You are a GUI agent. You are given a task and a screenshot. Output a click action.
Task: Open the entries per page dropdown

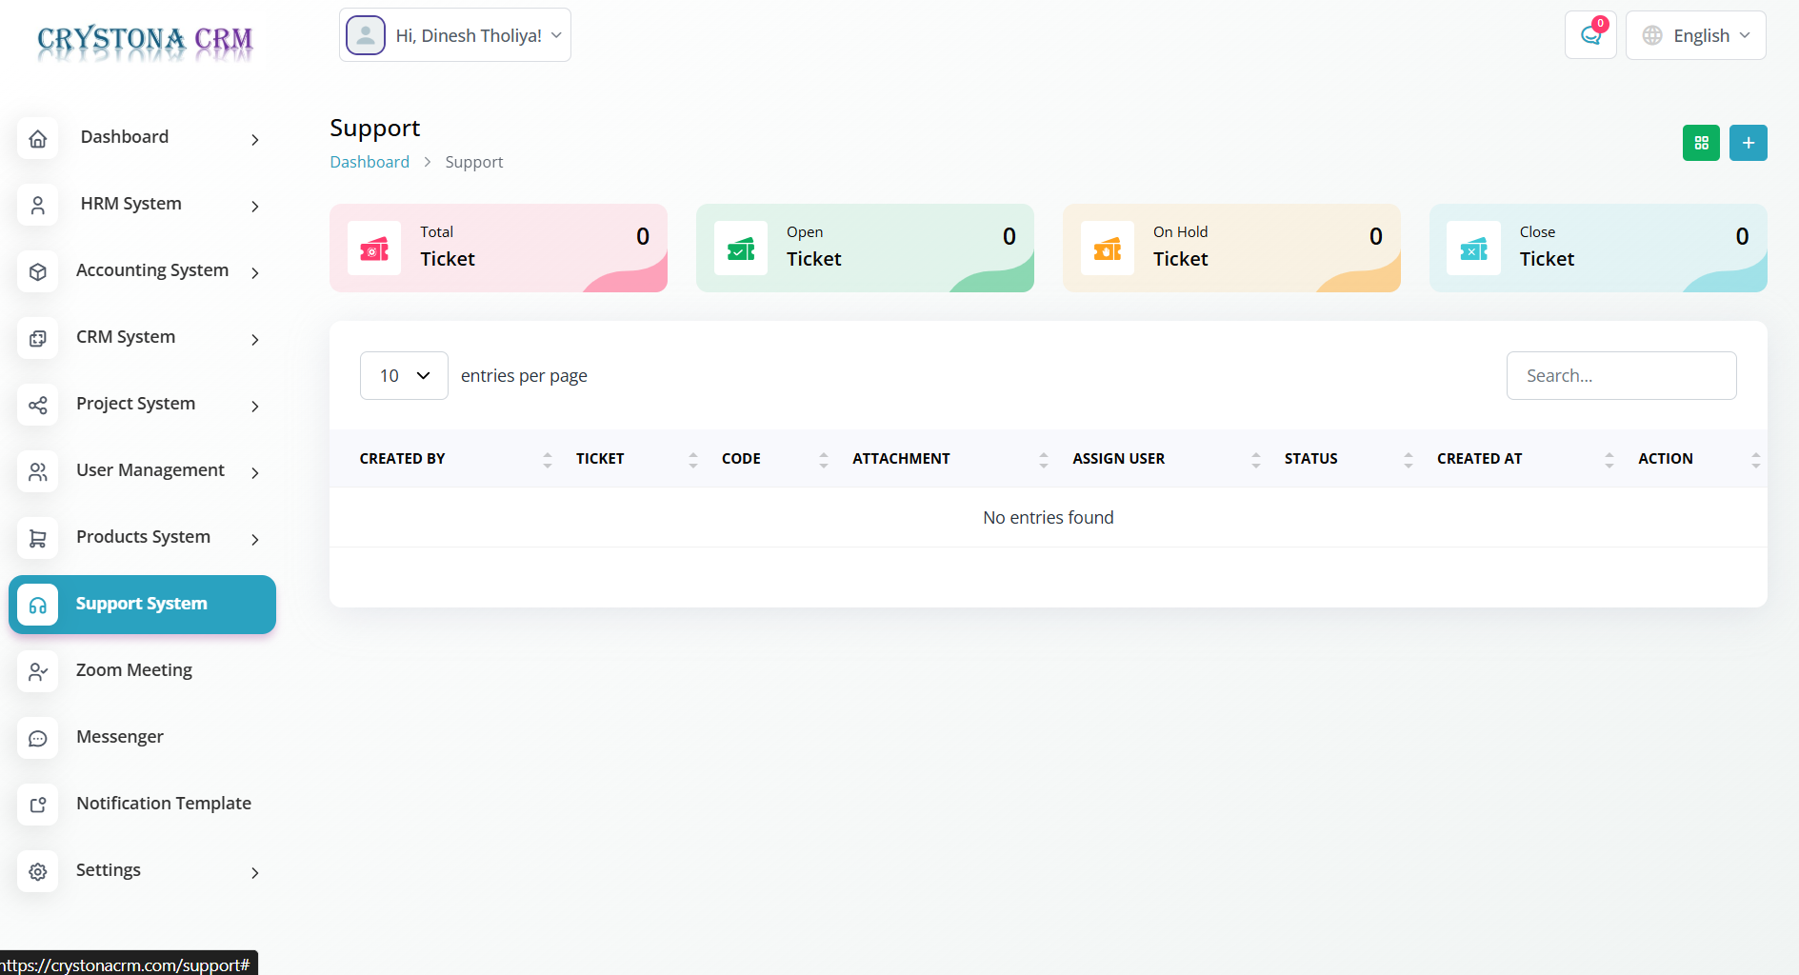(404, 375)
